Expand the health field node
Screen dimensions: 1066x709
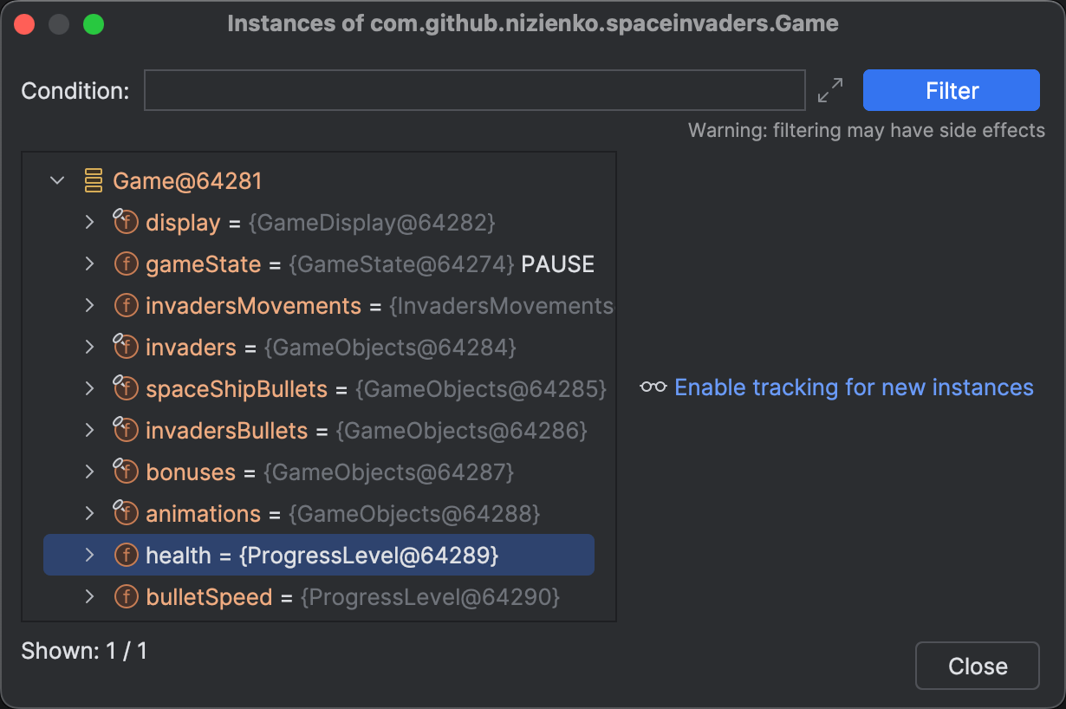pos(89,556)
